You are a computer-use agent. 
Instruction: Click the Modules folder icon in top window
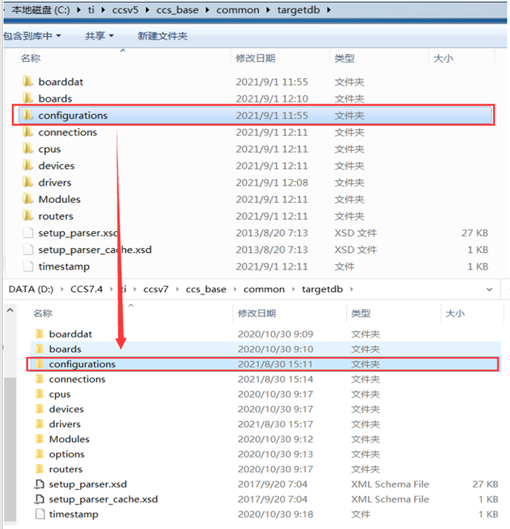(27, 199)
